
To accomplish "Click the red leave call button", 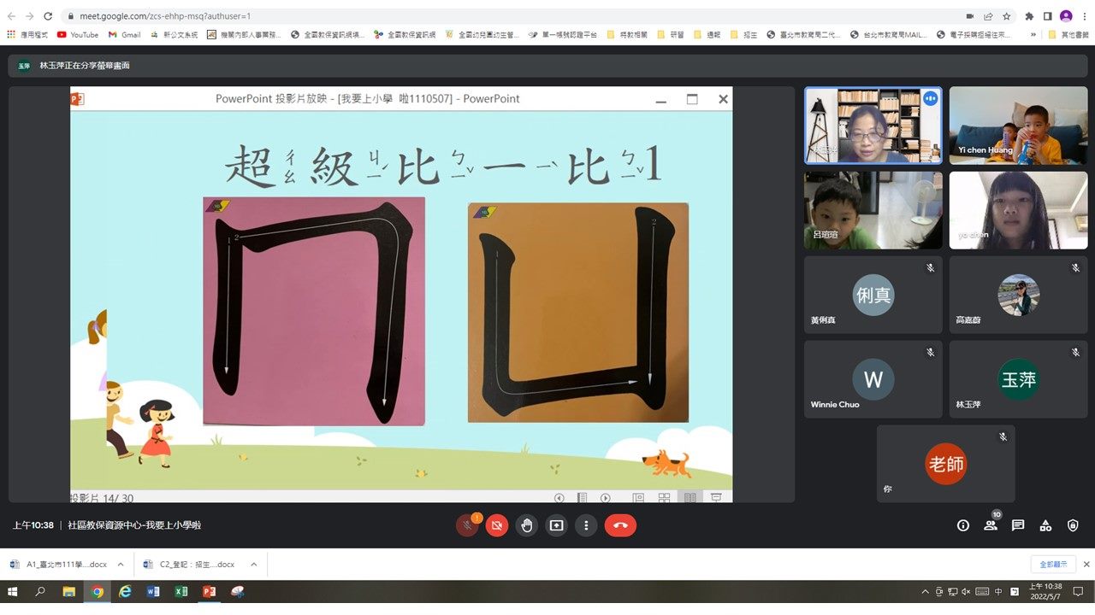I will [x=620, y=525].
